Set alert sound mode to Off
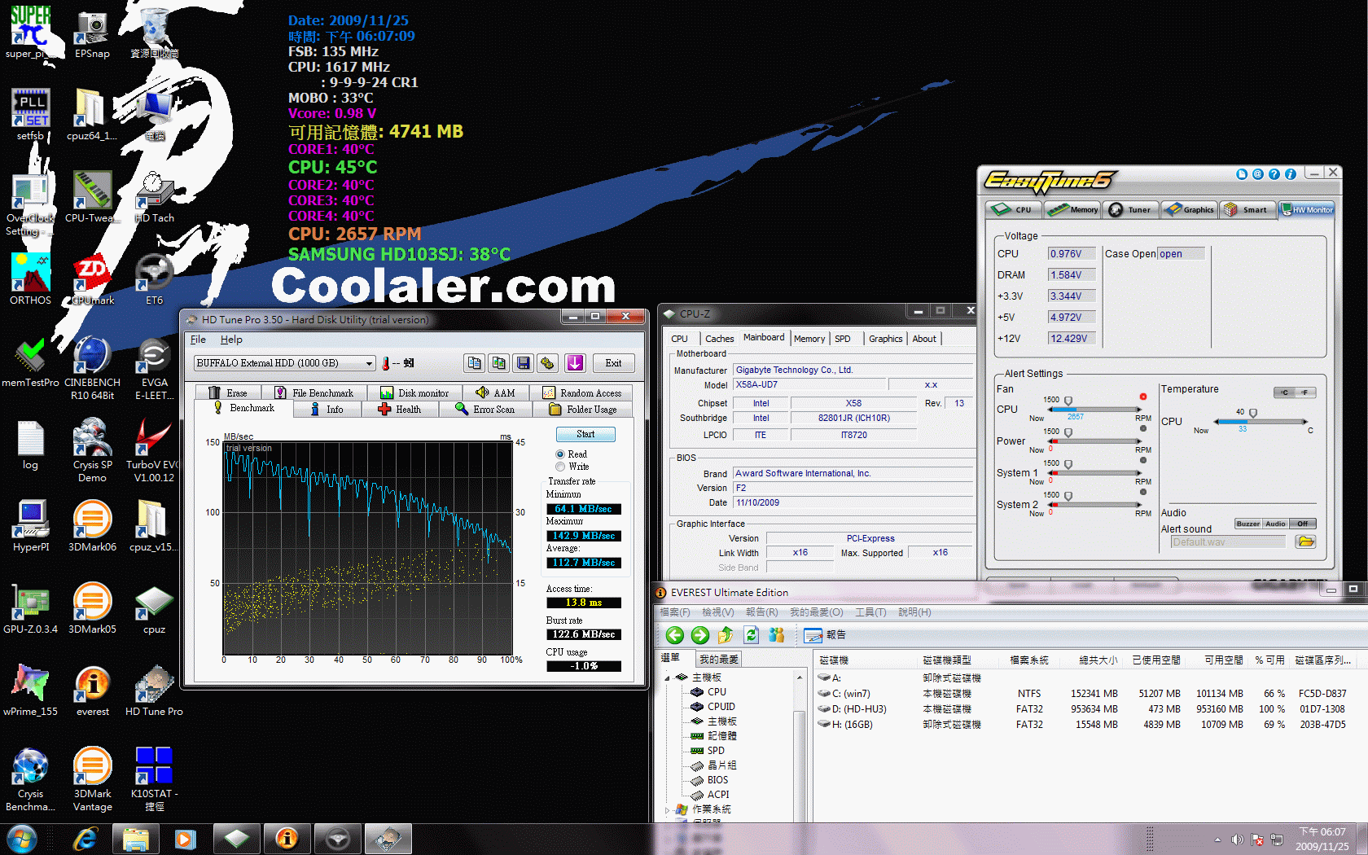 [1303, 524]
